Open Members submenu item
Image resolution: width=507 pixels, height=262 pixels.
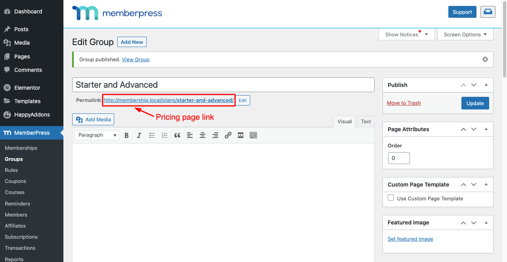pos(16,215)
